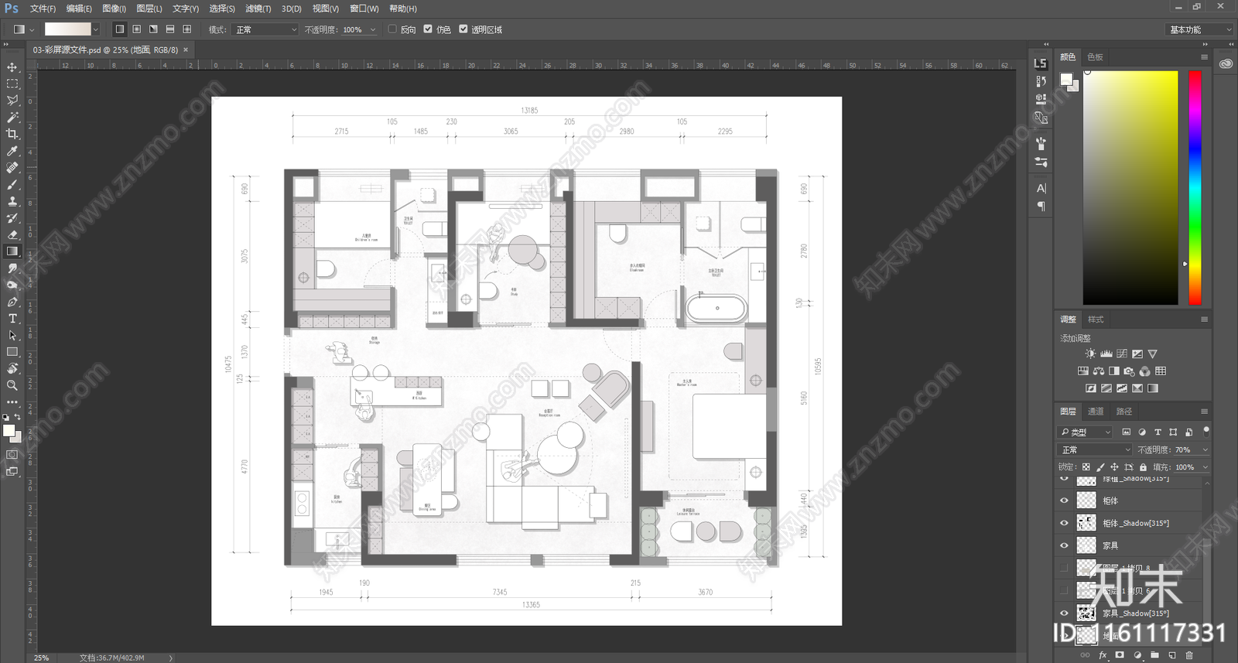Create a new layer group
The height and width of the screenshot is (663, 1238).
tap(1154, 655)
